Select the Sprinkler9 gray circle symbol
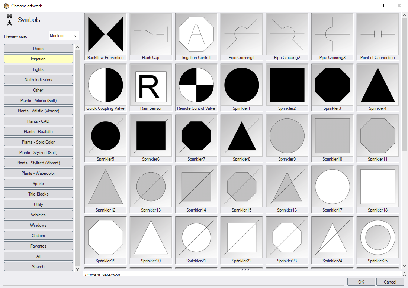Viewport: 408px width, 288px height. pos(287,139)
